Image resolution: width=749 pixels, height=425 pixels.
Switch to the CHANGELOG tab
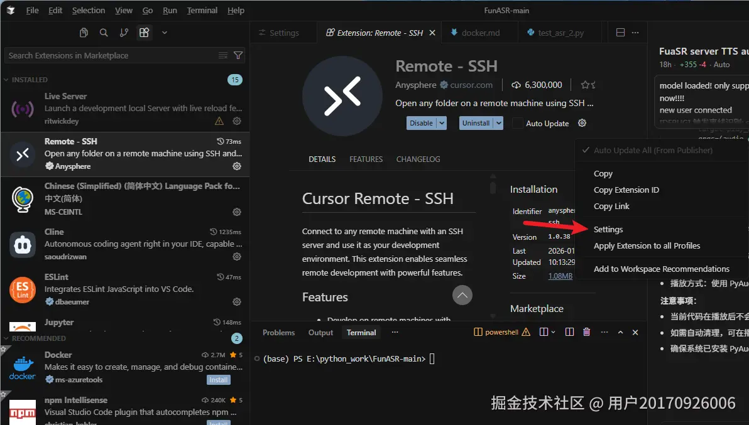(x=418, y=159)
